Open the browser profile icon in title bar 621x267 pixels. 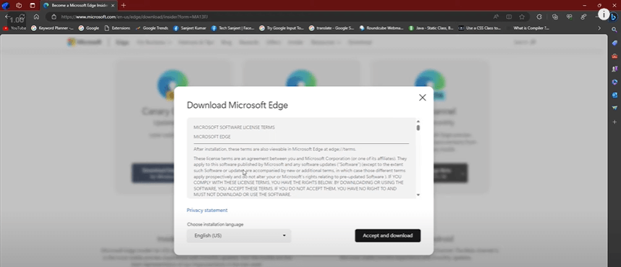pyautogui.click(x=6, y=5)
